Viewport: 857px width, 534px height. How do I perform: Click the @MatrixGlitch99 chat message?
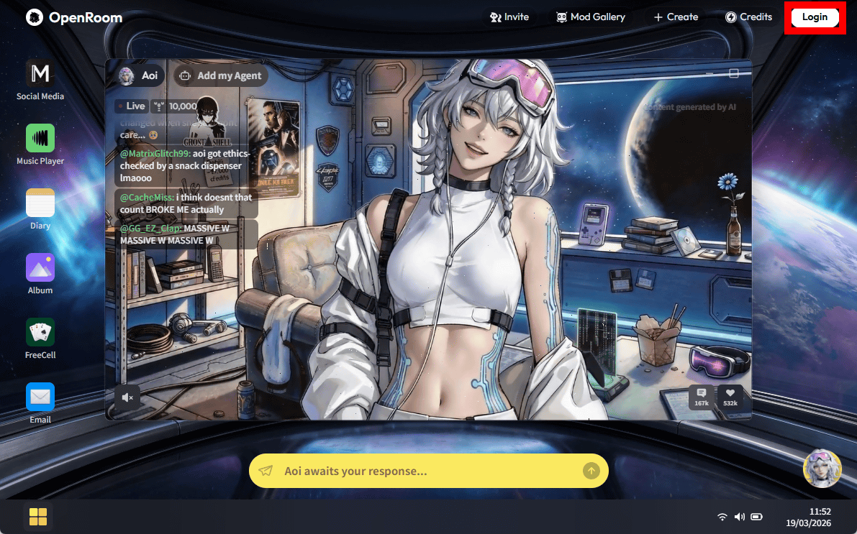186,166
